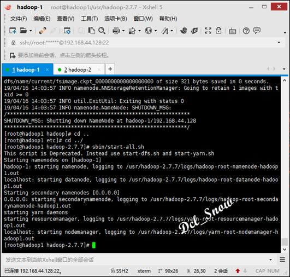The width and height of the screenshot is (290, 277).
Task: Open session Properties gear icon
Action: 67,31
